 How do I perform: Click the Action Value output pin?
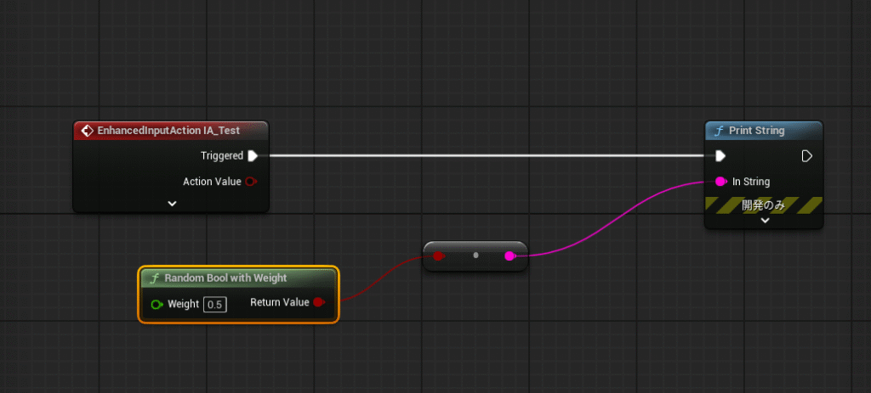tap(251, 182)
